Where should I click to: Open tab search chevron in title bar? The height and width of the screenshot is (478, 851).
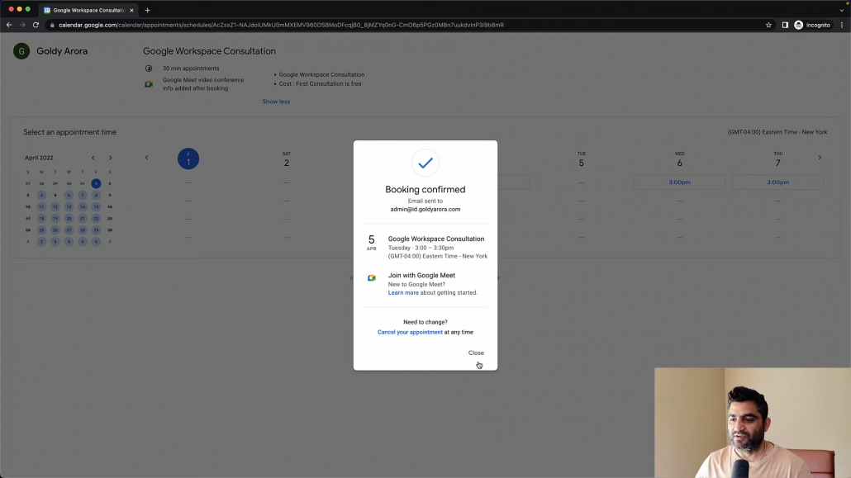click(842, 10)
